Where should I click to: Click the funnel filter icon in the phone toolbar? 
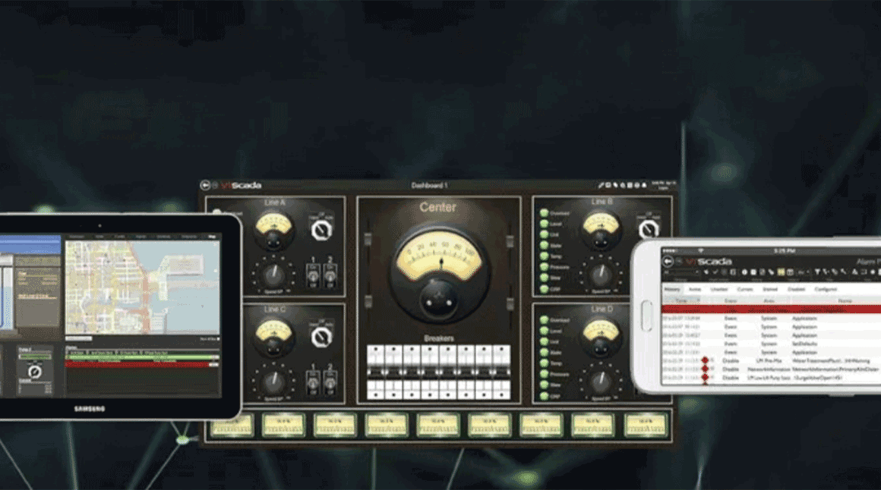click(x=817, y=272)
